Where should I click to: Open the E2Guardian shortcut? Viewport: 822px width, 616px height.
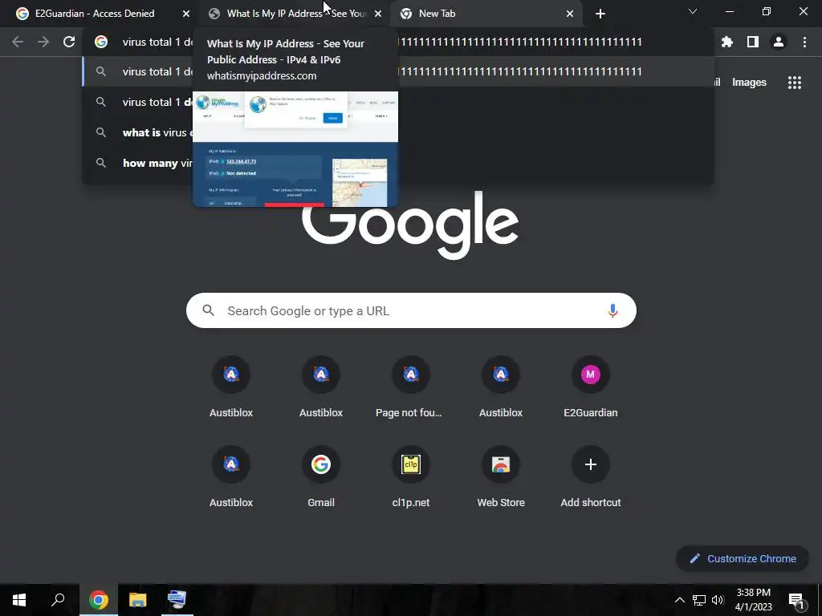tap(590, 387)
